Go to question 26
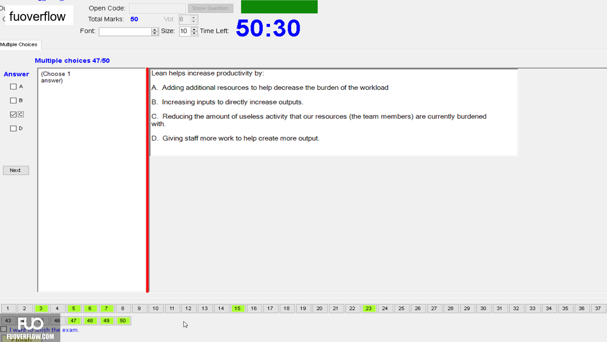607x342 pixels. (x=418, y=308)
